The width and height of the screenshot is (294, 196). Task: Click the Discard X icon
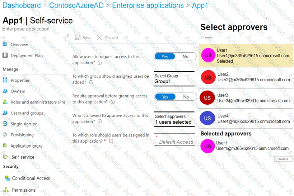[x=99, y=38]
